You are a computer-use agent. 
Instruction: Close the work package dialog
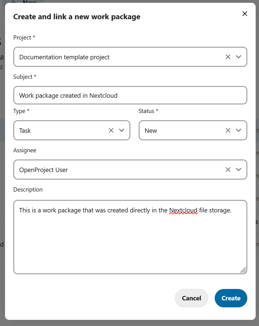point(245,13)
